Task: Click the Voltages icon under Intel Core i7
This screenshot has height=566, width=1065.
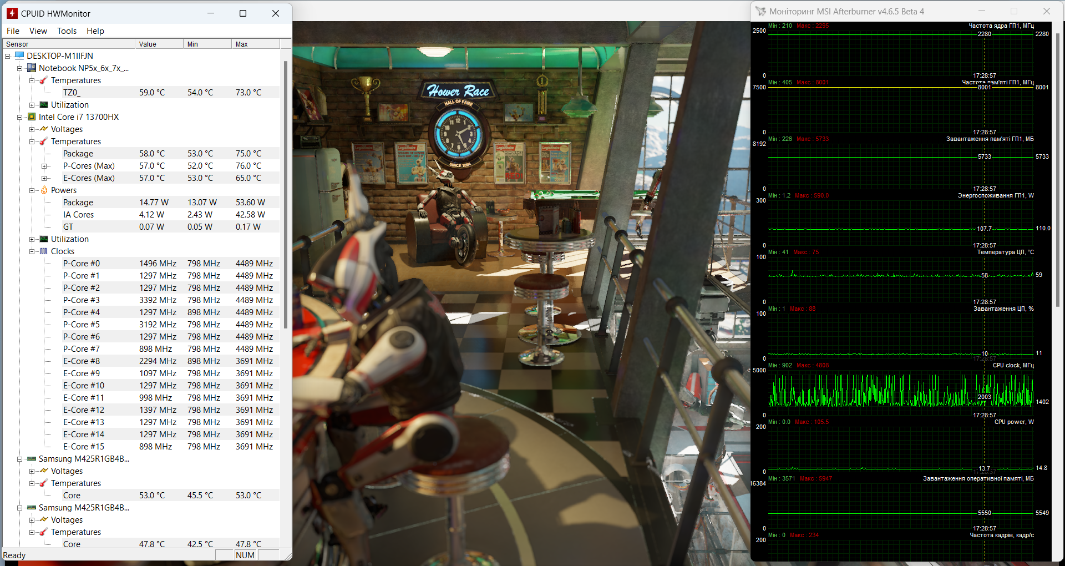Action: tap(44, 129)
